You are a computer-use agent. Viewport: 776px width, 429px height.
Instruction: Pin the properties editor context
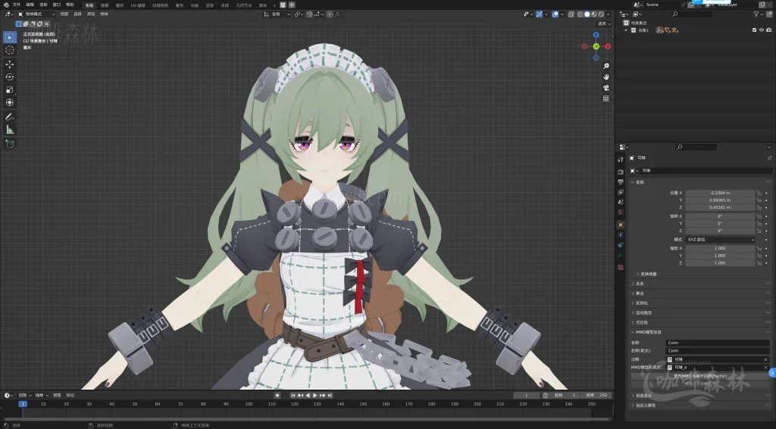pos(769,158)
